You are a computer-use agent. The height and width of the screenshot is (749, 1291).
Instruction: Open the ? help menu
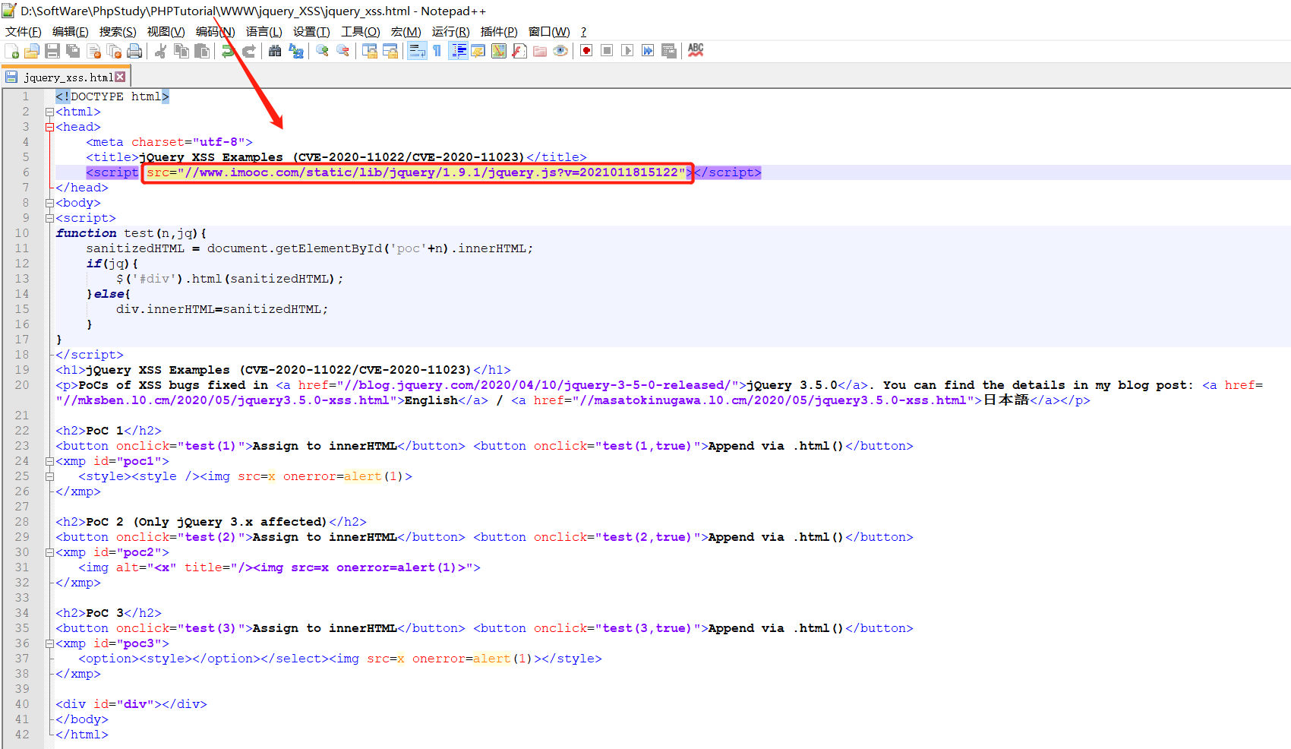tap(583, 32)
